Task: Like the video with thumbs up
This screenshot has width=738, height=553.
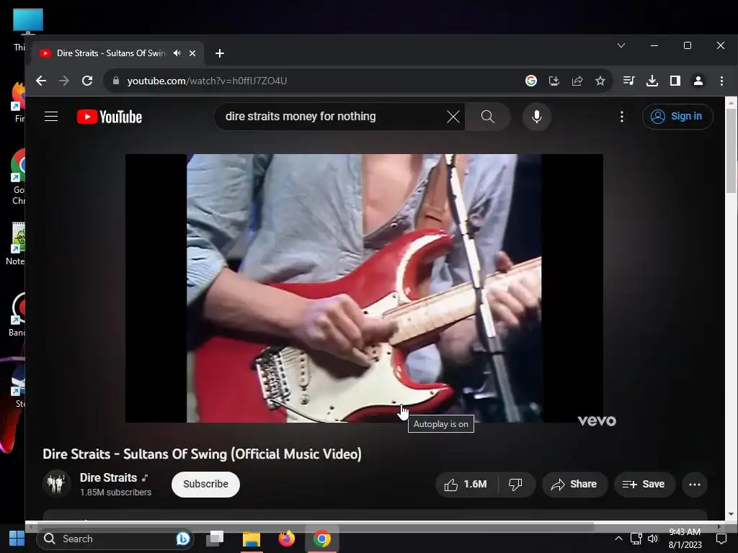Action: coord(466,485)
